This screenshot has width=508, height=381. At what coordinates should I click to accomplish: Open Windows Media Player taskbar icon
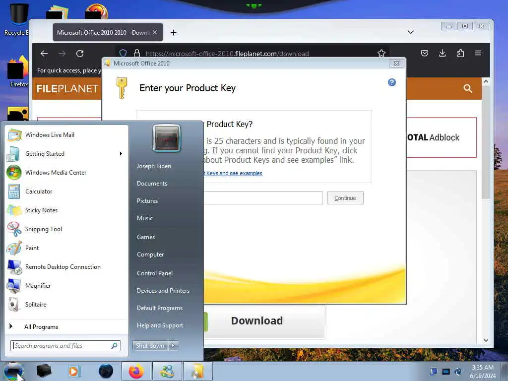click(x=74, y=371)
